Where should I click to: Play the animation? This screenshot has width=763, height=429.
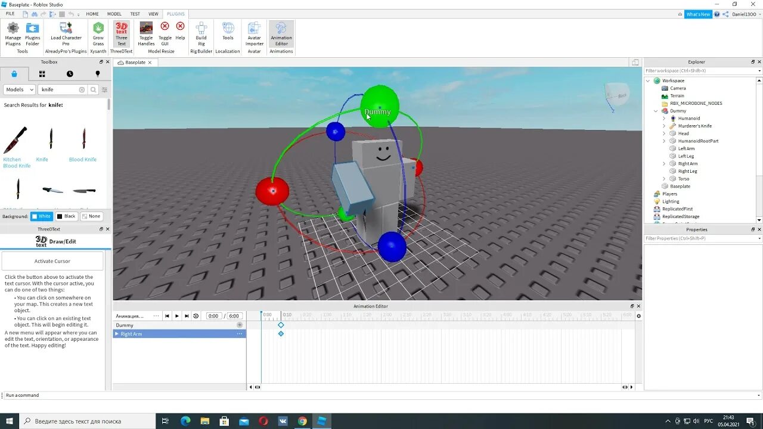click(177, 316)
